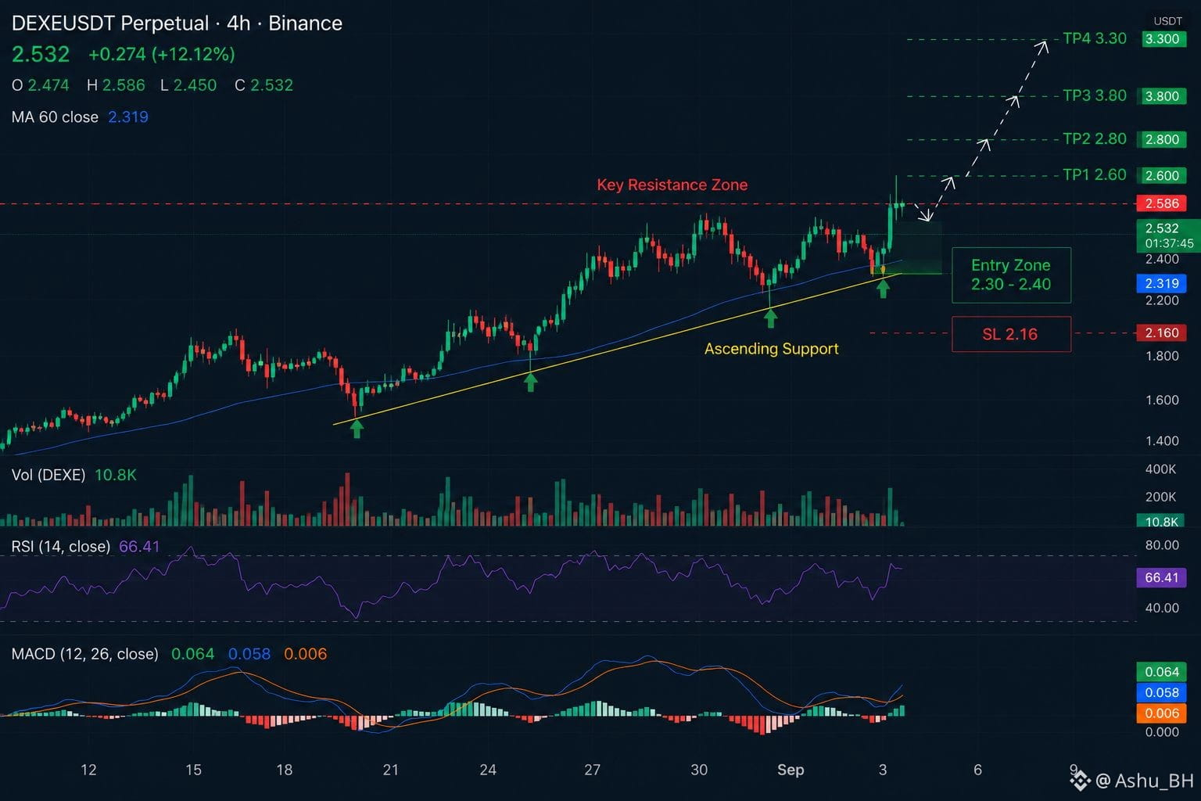Click the date label 12 on the time axis
Screen dimensions: 1201x801
(88, 770)
